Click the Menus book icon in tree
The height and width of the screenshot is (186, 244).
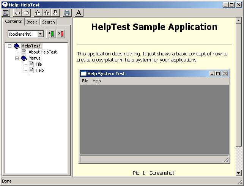pyautogui.click(x=24, y=58)
